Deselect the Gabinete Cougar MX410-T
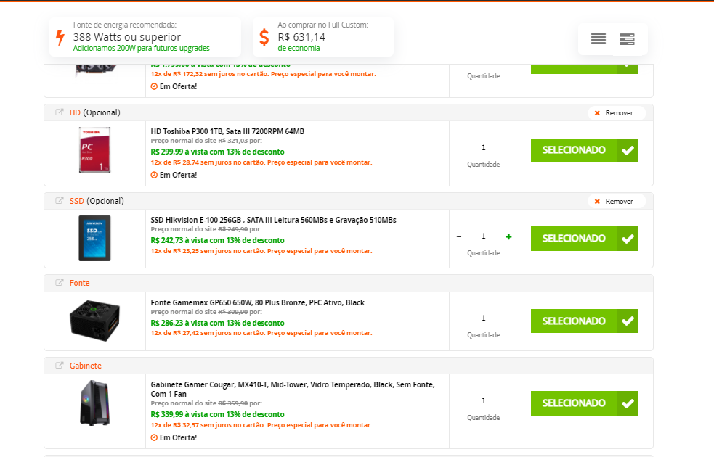 coord(584,403)
